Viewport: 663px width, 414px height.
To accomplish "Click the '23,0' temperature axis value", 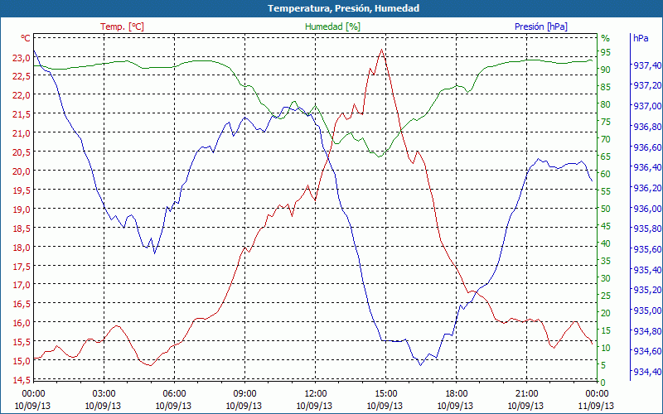I will tap(22, 57).
